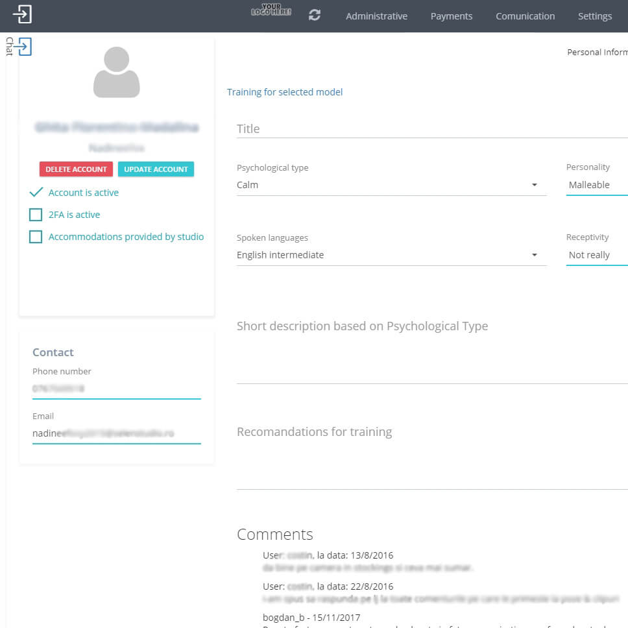This screenshot has width=628, height=628.
Task: Click the 'Your Logo Here' logo
Action: point(271,10)
